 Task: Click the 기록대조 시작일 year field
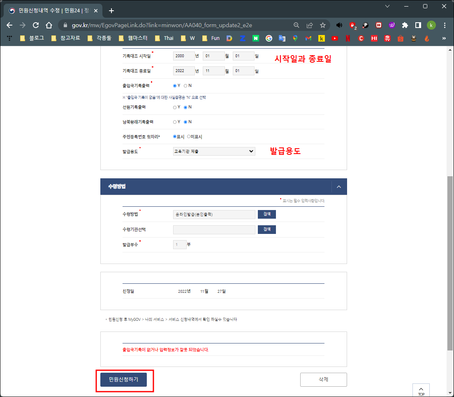tap(184, 56)
